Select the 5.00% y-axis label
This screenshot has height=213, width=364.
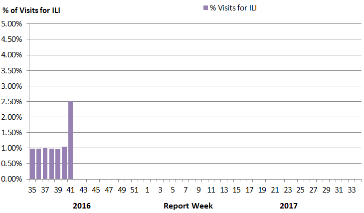12,24
